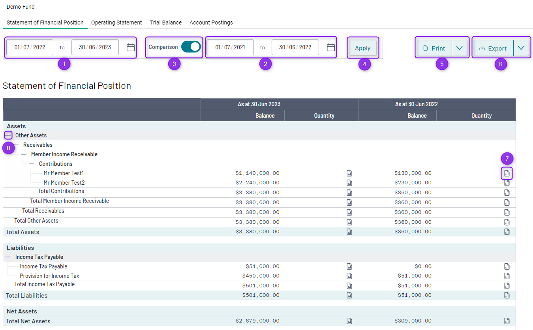This screenshot has height=330, width=533.
Task: Click the 01/07/2022 start date field
Action: pyautogui.click(x=30, y=47)
